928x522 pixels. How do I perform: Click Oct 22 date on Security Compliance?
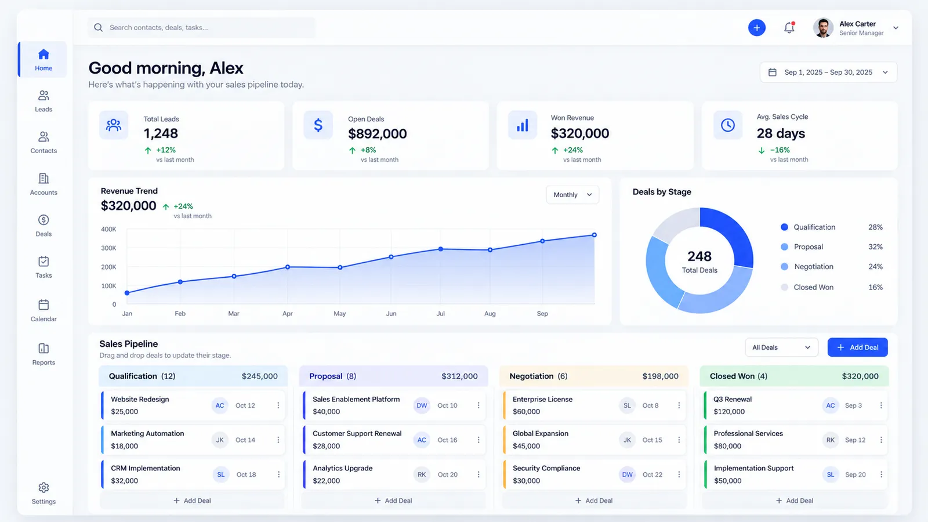652,474
